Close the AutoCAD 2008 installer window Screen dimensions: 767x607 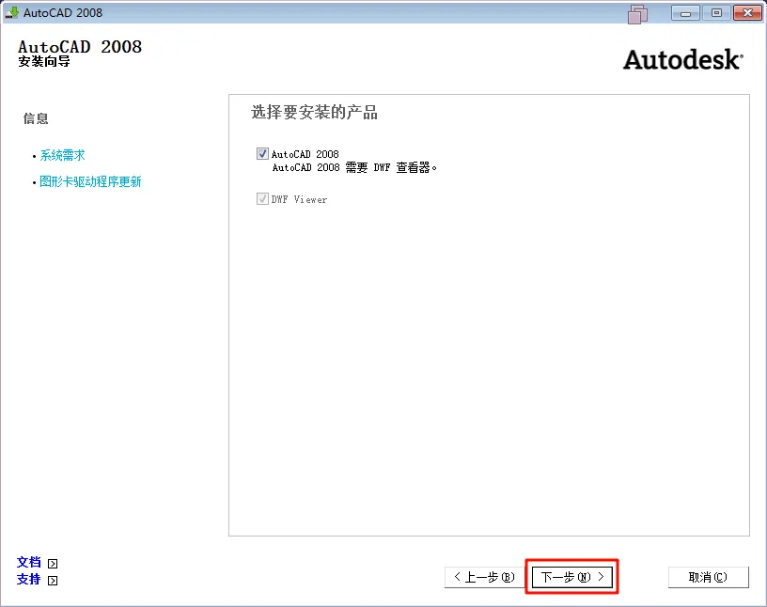click(747, 13)
